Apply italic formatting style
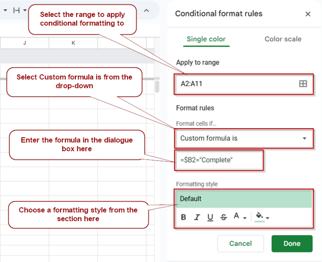Viewport: 322px width, 262px height. 197,217
